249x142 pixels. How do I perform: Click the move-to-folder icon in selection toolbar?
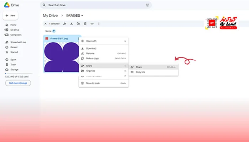click(x=78, y=24)
